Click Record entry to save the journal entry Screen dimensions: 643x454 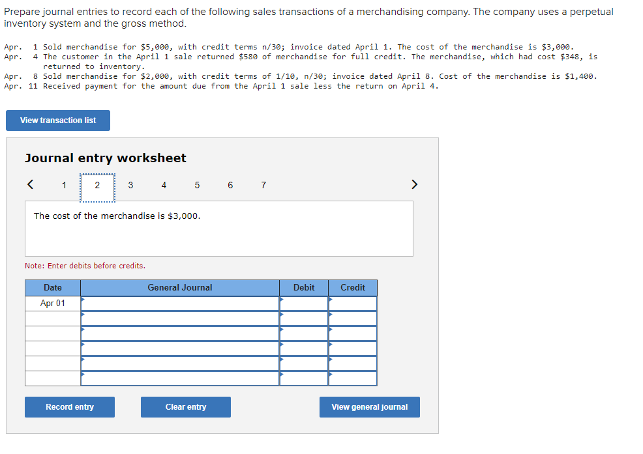coord(69,406)
